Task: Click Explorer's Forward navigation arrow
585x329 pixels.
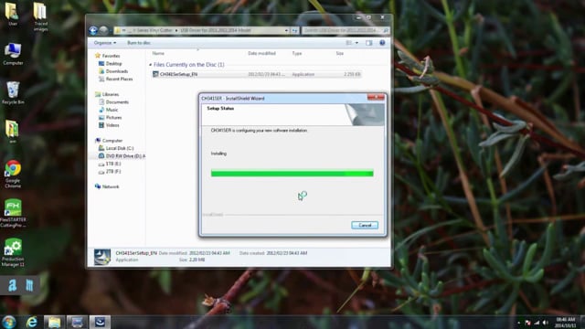Action: (x=103, y=30)
